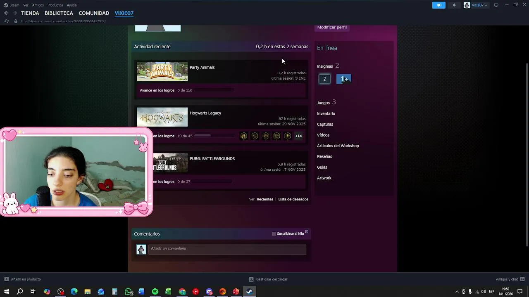Click the Steam taskbar icon

click(x=249, y=292)
